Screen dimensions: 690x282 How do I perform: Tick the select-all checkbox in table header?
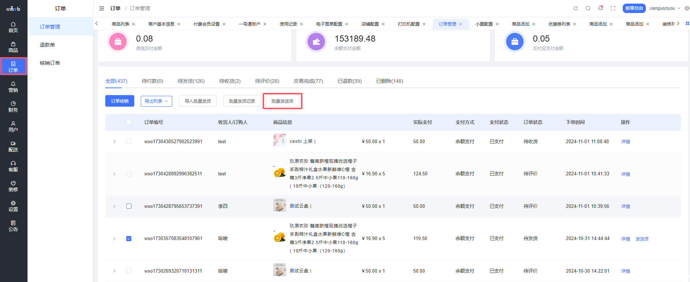129,122
